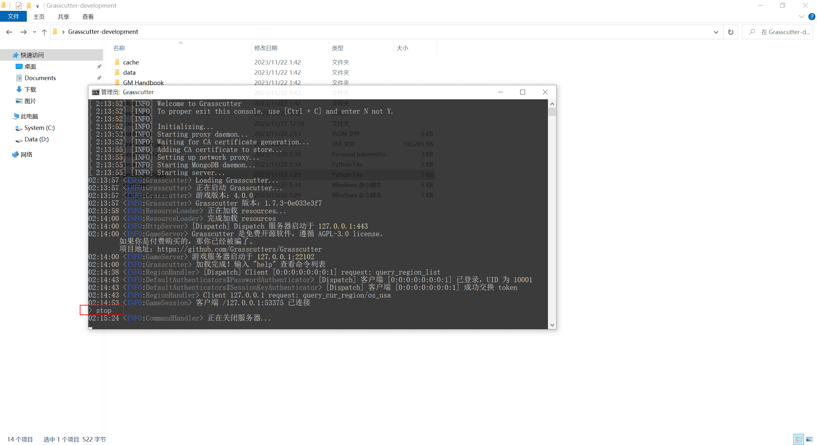
Task: Select Documents in the navigation pane
Action: coord(40,78)
